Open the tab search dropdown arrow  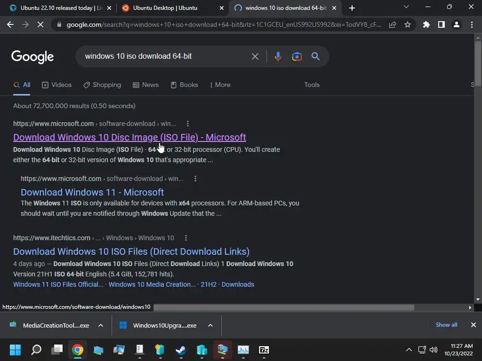coord(406,7)
